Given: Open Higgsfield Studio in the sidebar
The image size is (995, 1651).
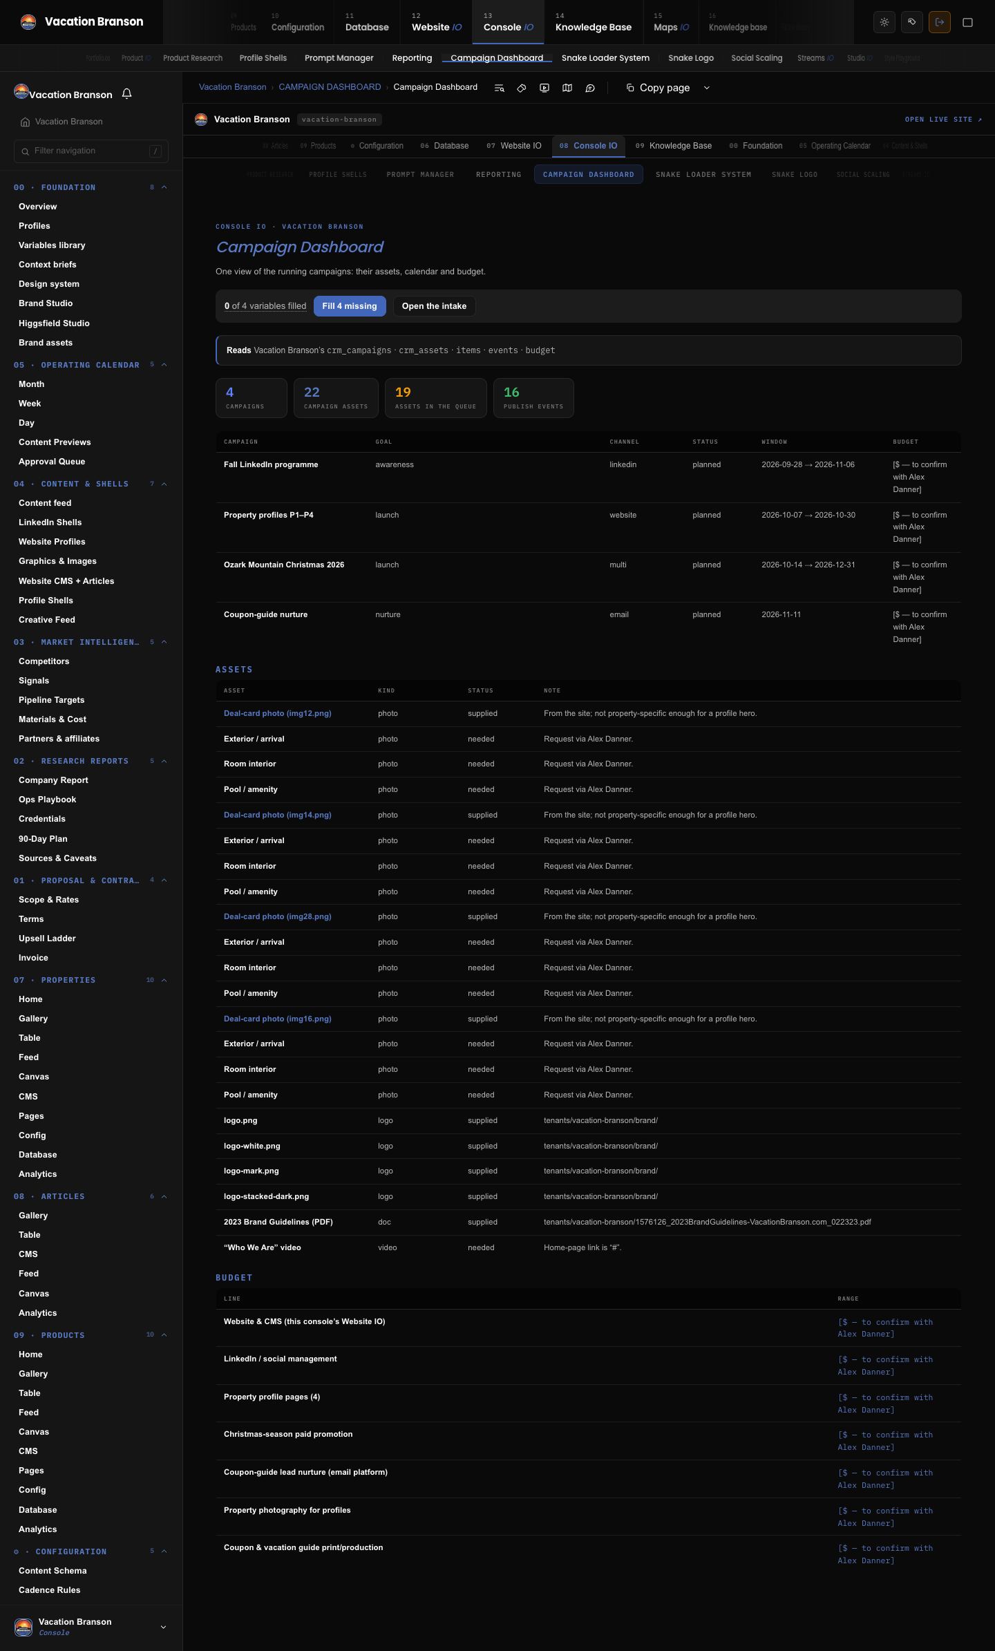Looking at the screenshot, I should (54, 323).
